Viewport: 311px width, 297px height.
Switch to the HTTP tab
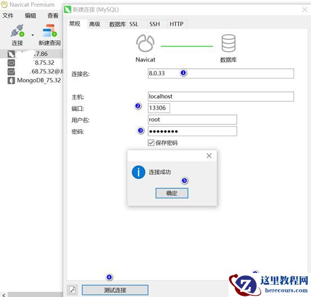pos(176,24)
